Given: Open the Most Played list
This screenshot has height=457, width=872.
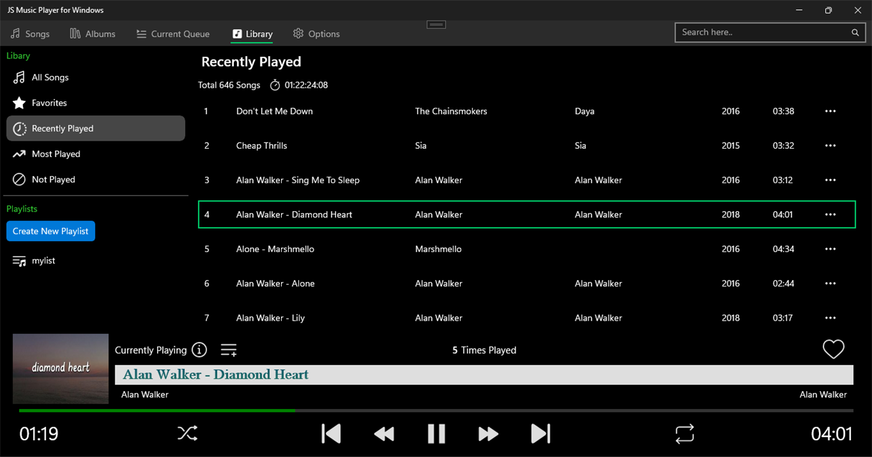Looking at the screenshot, I should pyautogui.click(x=56, y=154).
